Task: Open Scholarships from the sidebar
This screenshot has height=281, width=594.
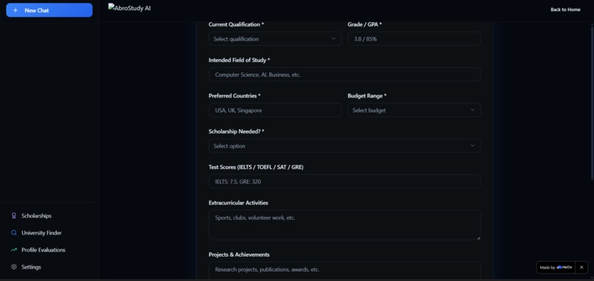Action: [x=36, y=216]
